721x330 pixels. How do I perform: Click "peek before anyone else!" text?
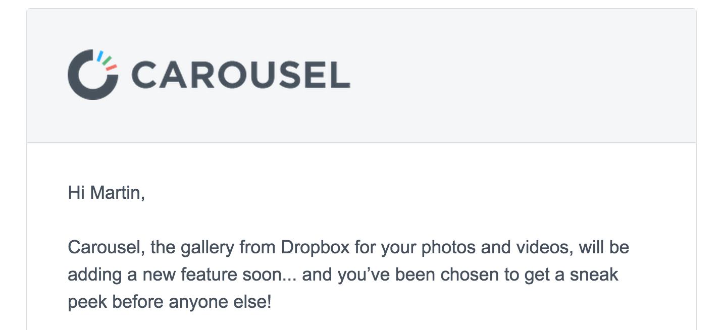tap(170, 303)
